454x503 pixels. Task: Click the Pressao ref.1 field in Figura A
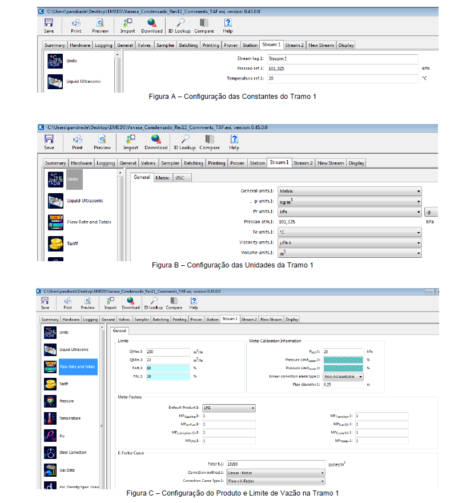[343, 69]
